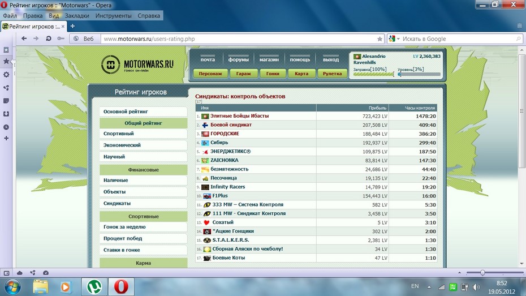This screenshot has height=296, width=526.
Task: Go forward with the browser forward arrow
Action: [36, 38]
